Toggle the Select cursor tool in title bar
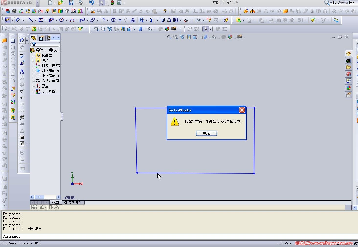The width and height of the screenshot is (358, 247). pyautogui.click(x=102, y=3)
